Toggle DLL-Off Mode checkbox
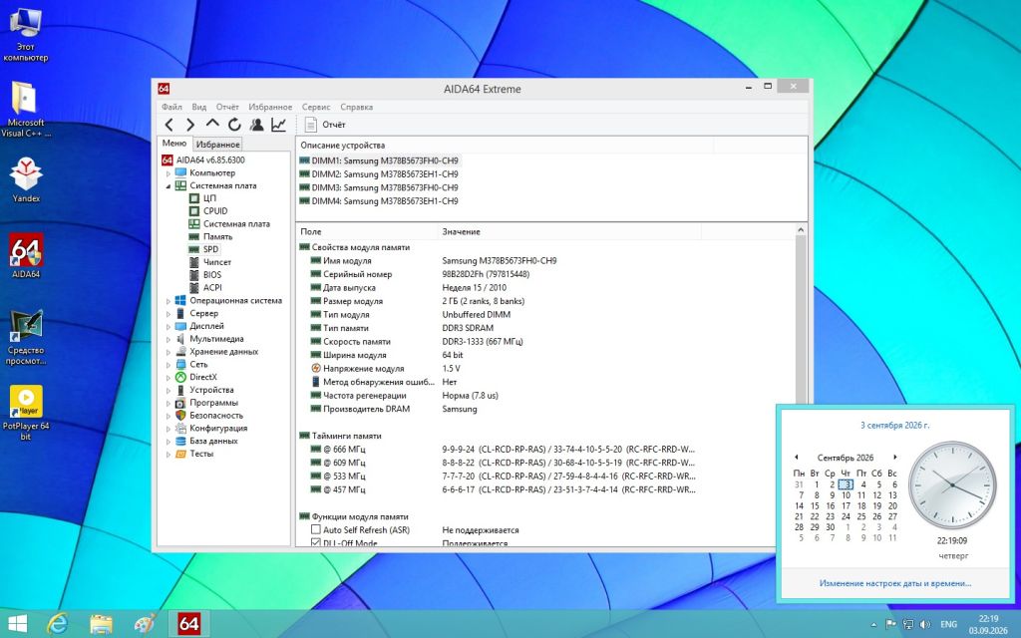The width and height of the screenshot is (1021, 638). pos(316,542)
